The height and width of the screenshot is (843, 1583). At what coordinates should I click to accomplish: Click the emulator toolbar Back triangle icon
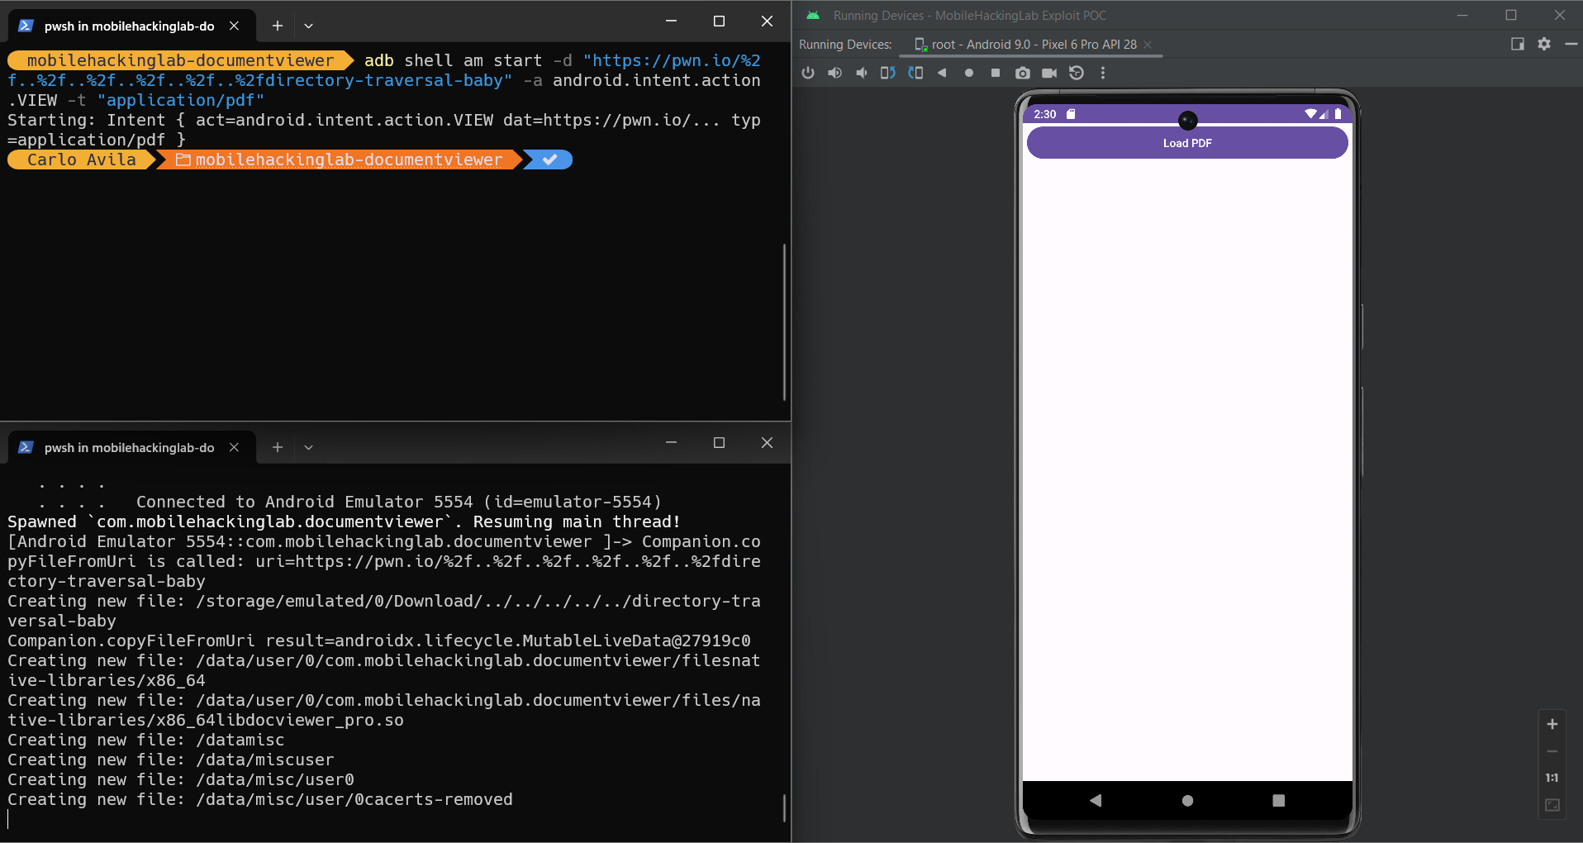click(942, 73)
